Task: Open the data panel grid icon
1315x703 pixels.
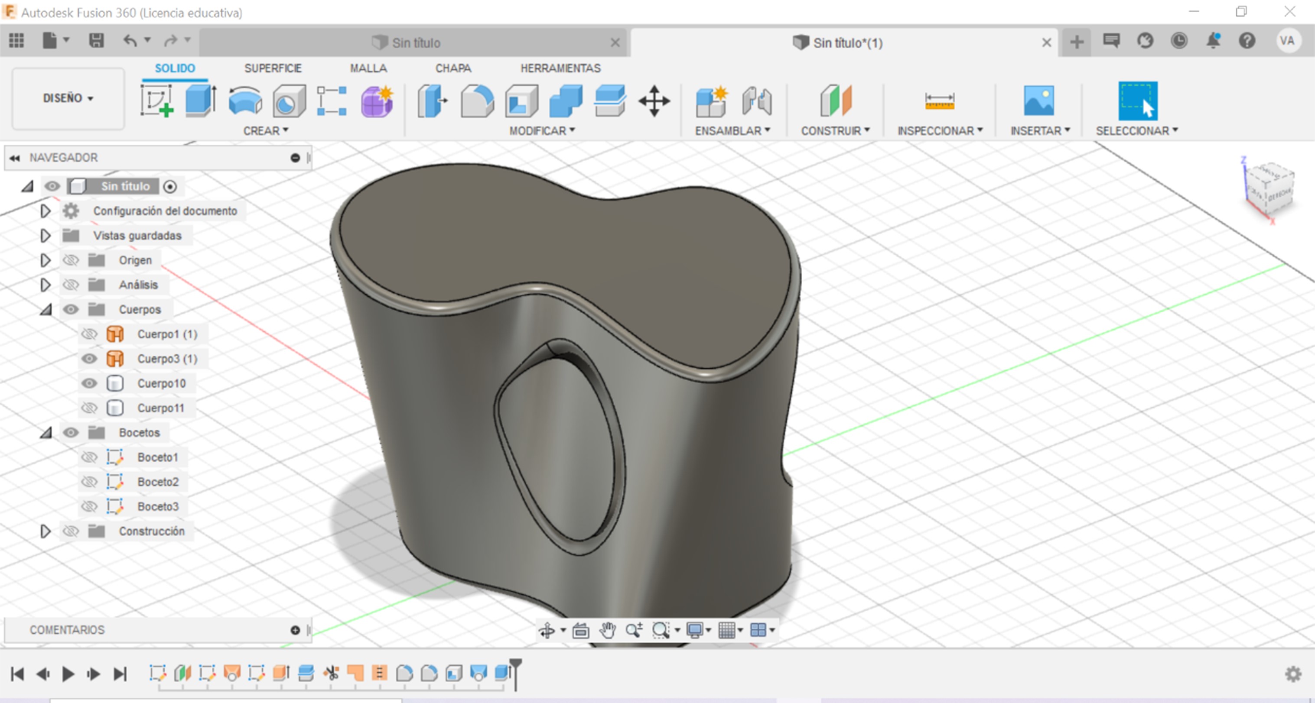Action: coord(16,40)
